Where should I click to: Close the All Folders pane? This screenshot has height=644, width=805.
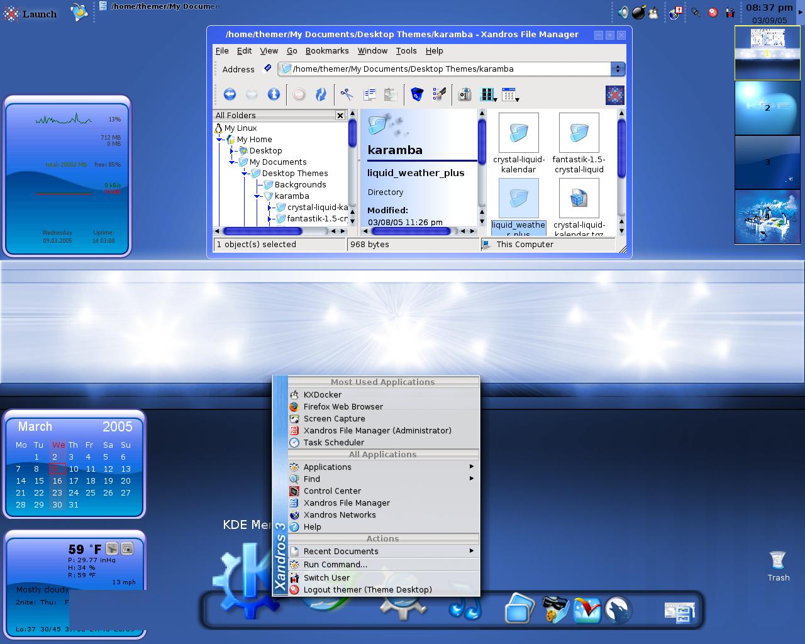click(x=340, y=115)
